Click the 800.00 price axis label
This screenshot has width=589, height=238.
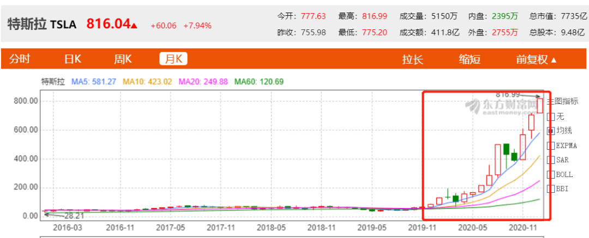tap(26, 101)
